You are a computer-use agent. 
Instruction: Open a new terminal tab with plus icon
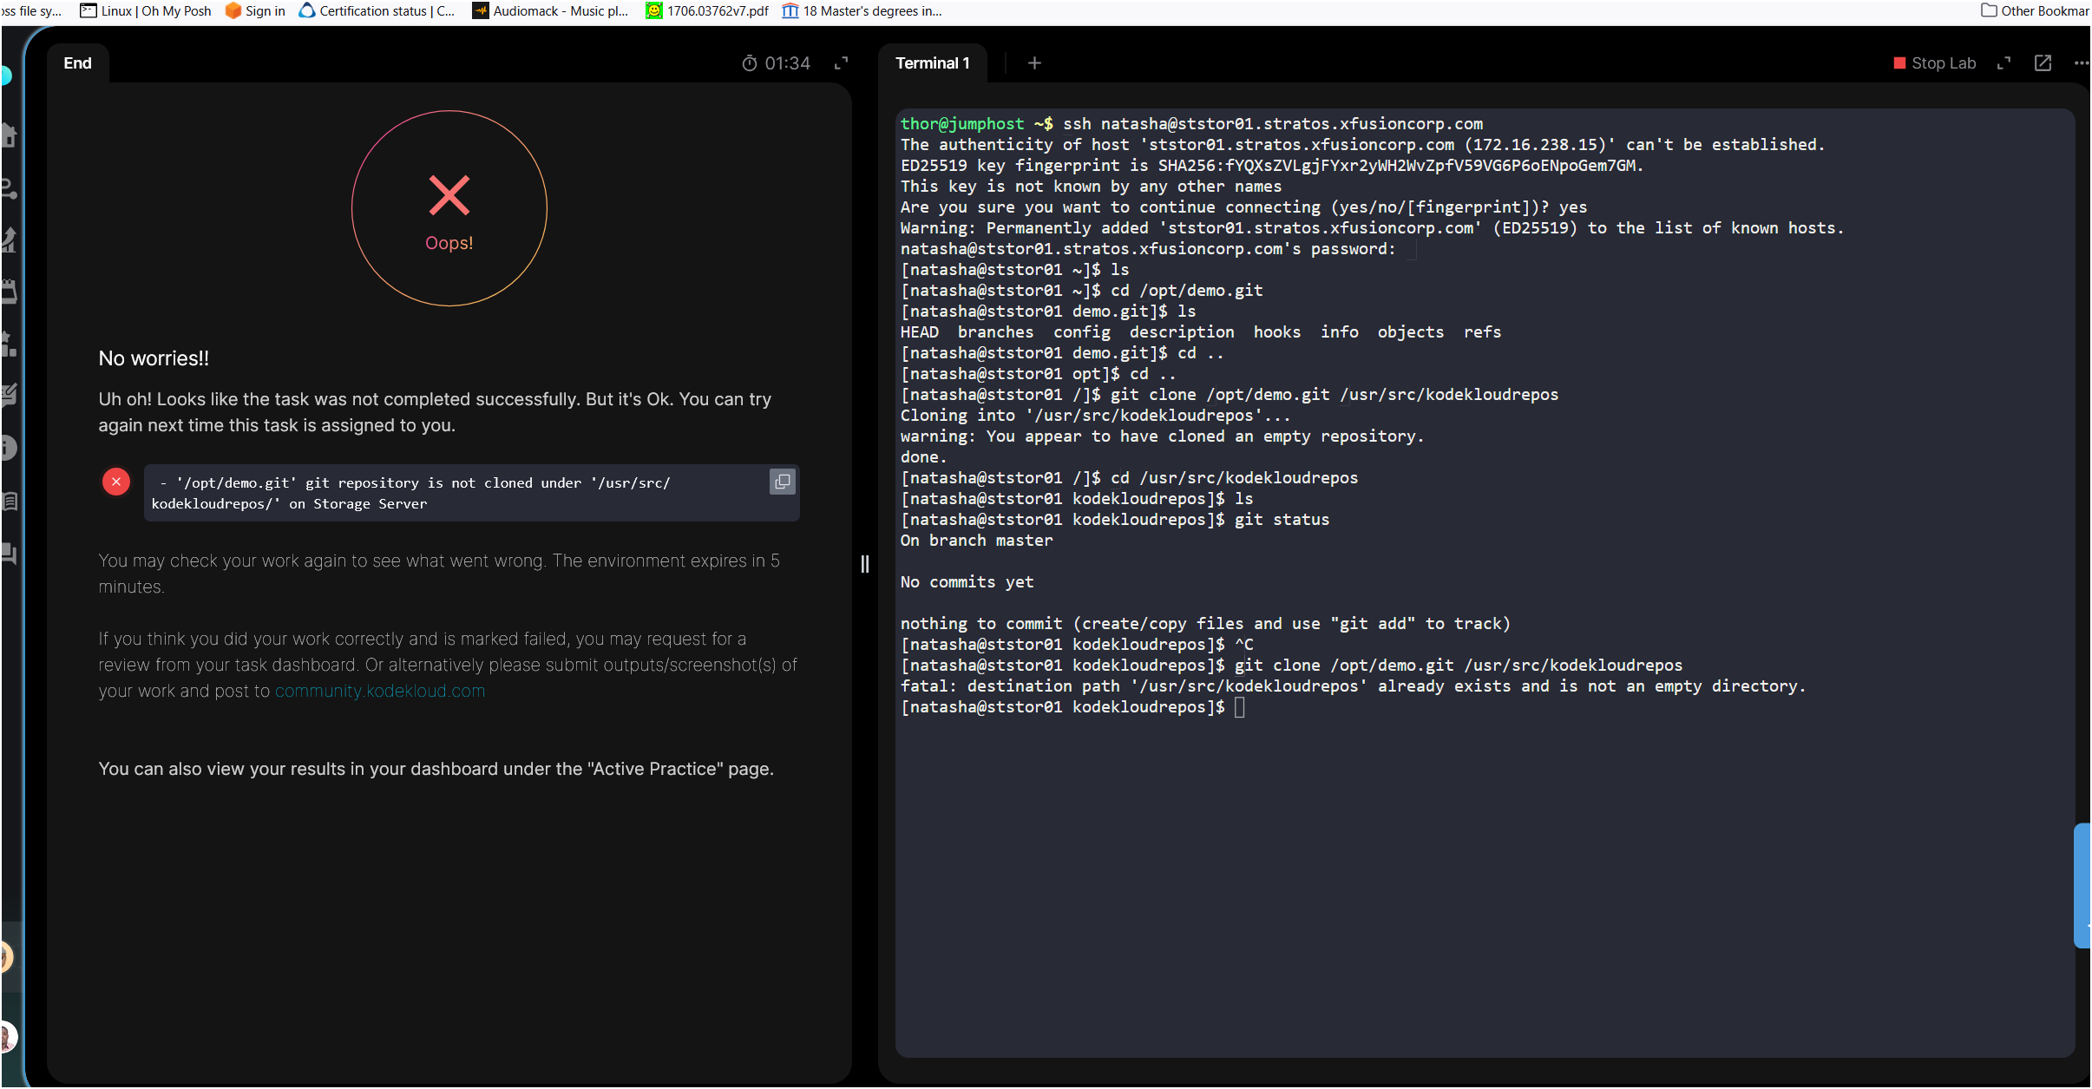click(1034, 63)
